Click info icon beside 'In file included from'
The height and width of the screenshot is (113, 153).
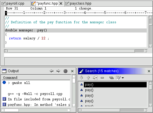click(4, 99)
